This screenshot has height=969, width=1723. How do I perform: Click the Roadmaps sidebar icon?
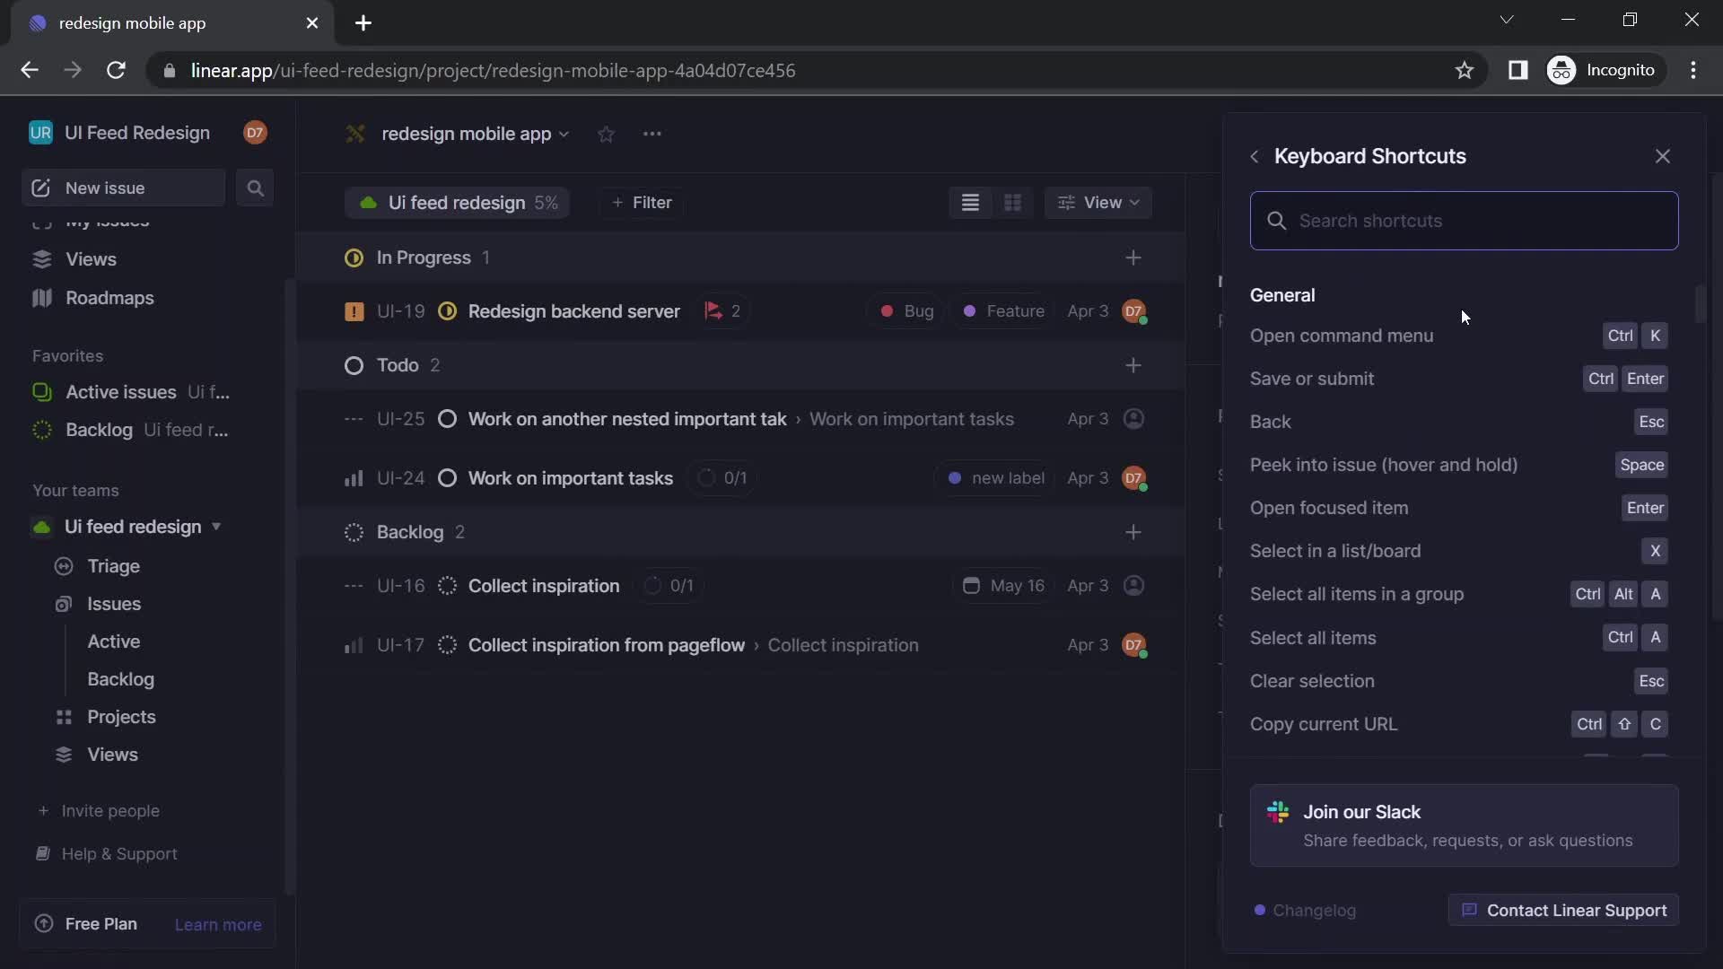(41, 298)
